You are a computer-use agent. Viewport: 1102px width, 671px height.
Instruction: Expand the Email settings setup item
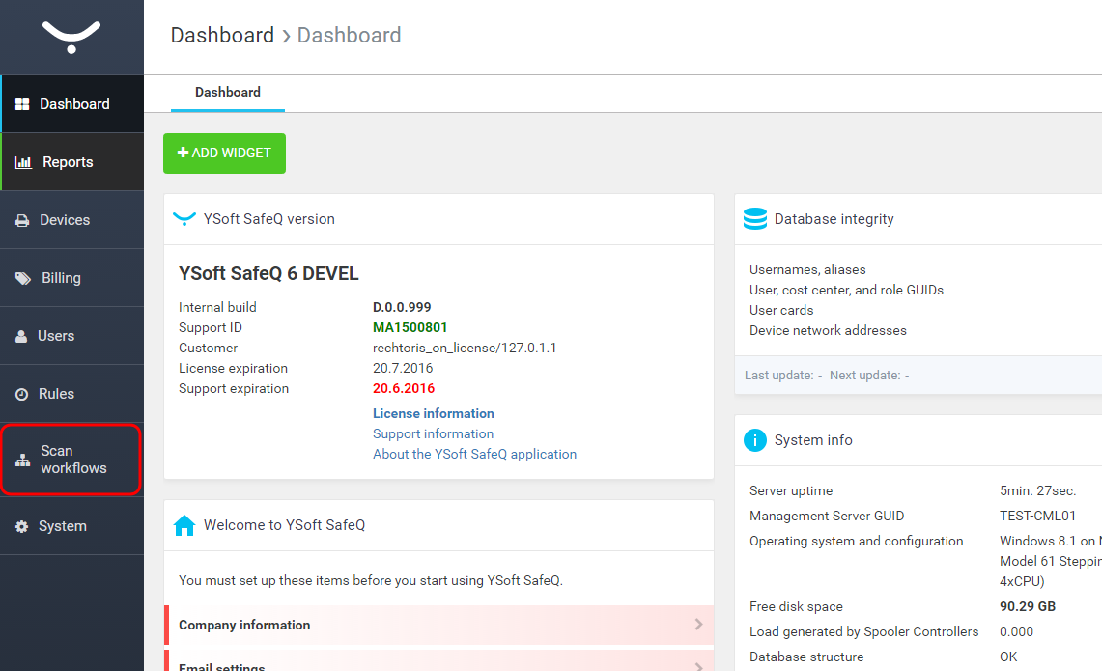pos(438,664)
